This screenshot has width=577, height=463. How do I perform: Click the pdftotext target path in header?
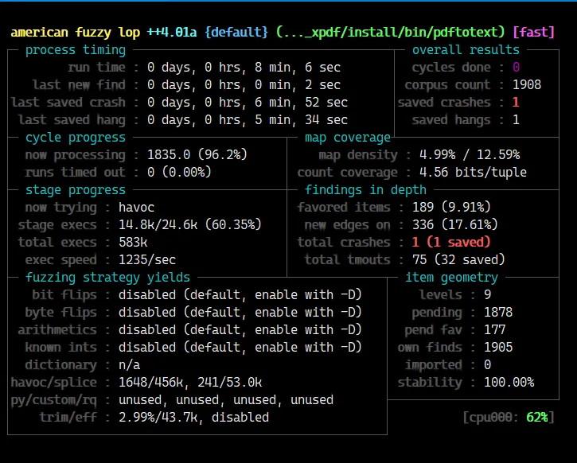(x=391, y=33)
